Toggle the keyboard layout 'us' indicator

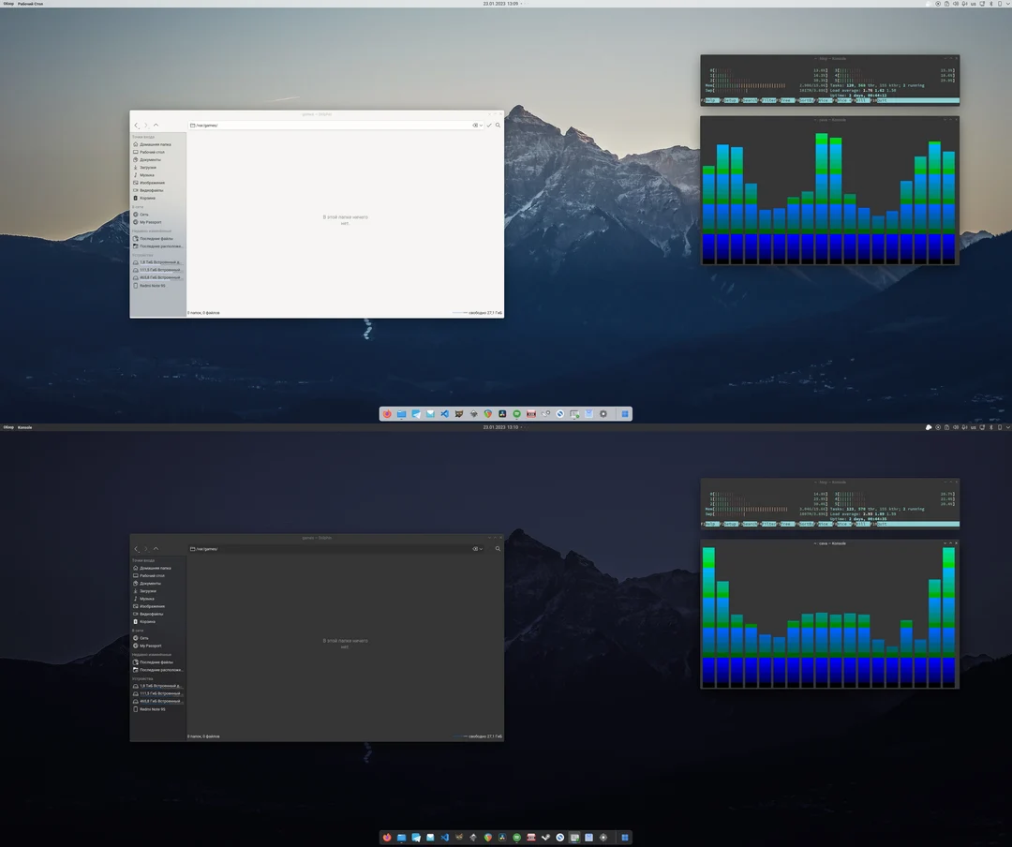[974, 4]
